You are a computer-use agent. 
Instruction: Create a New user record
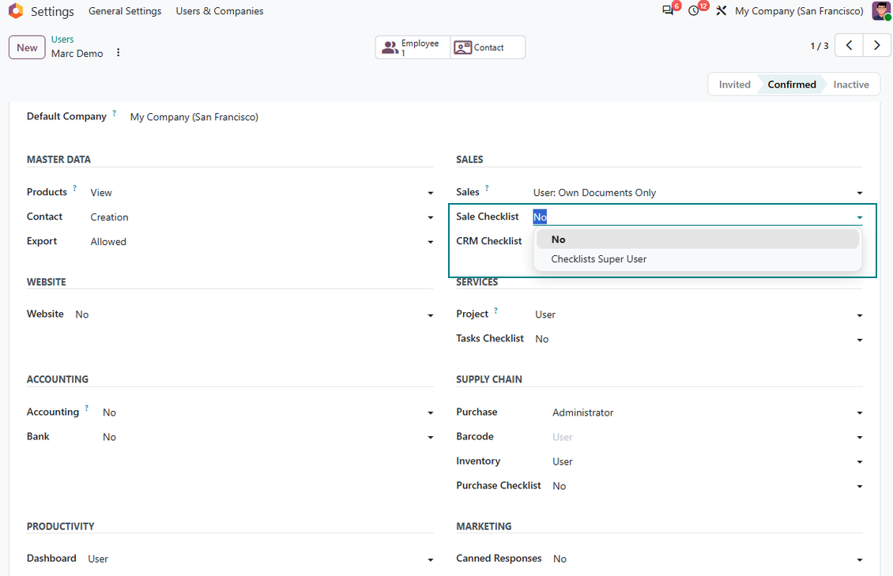click(27, 48)
